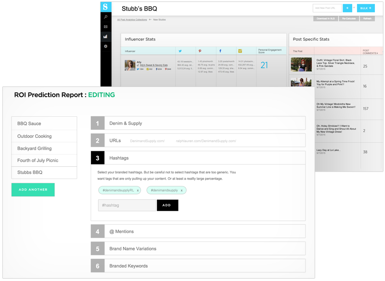The height and width of the screenshot is (281, 385).
Task: Click the DenimandSupply.com/ URL text
Action: (x=147, y=141)
